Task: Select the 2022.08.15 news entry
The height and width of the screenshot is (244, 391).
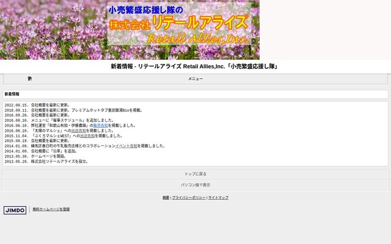Action: click(38, 105)
